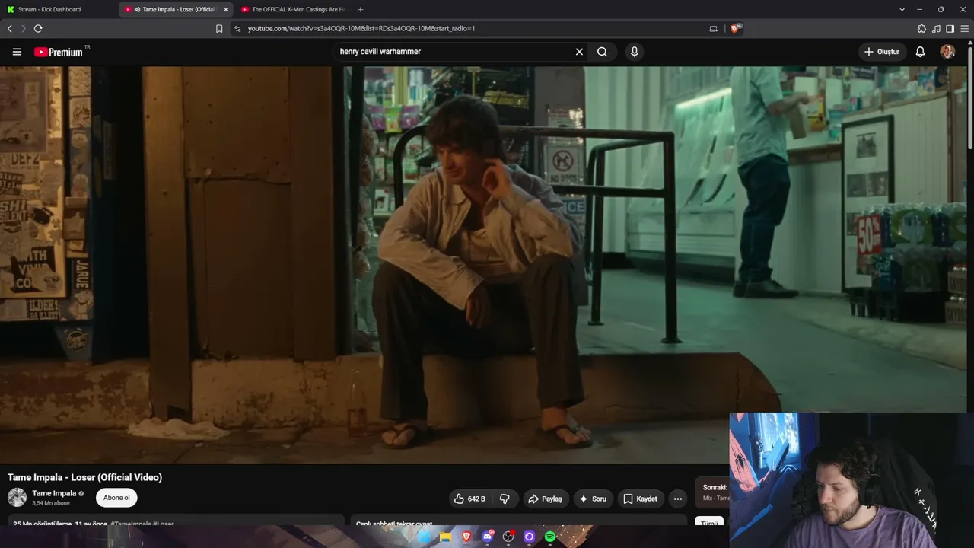Viewport: 974px width, 548px height.
Task: Click the 3,54 Mn abone subscriber count
Action: tap(51, 503)
